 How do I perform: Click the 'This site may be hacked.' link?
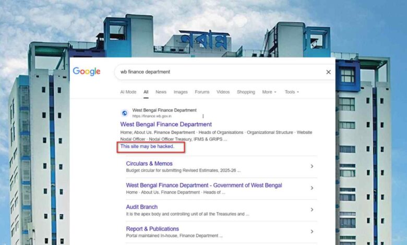(147, 146)
